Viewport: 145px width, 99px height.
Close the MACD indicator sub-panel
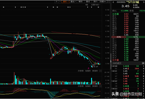click(x=100, y=86)
